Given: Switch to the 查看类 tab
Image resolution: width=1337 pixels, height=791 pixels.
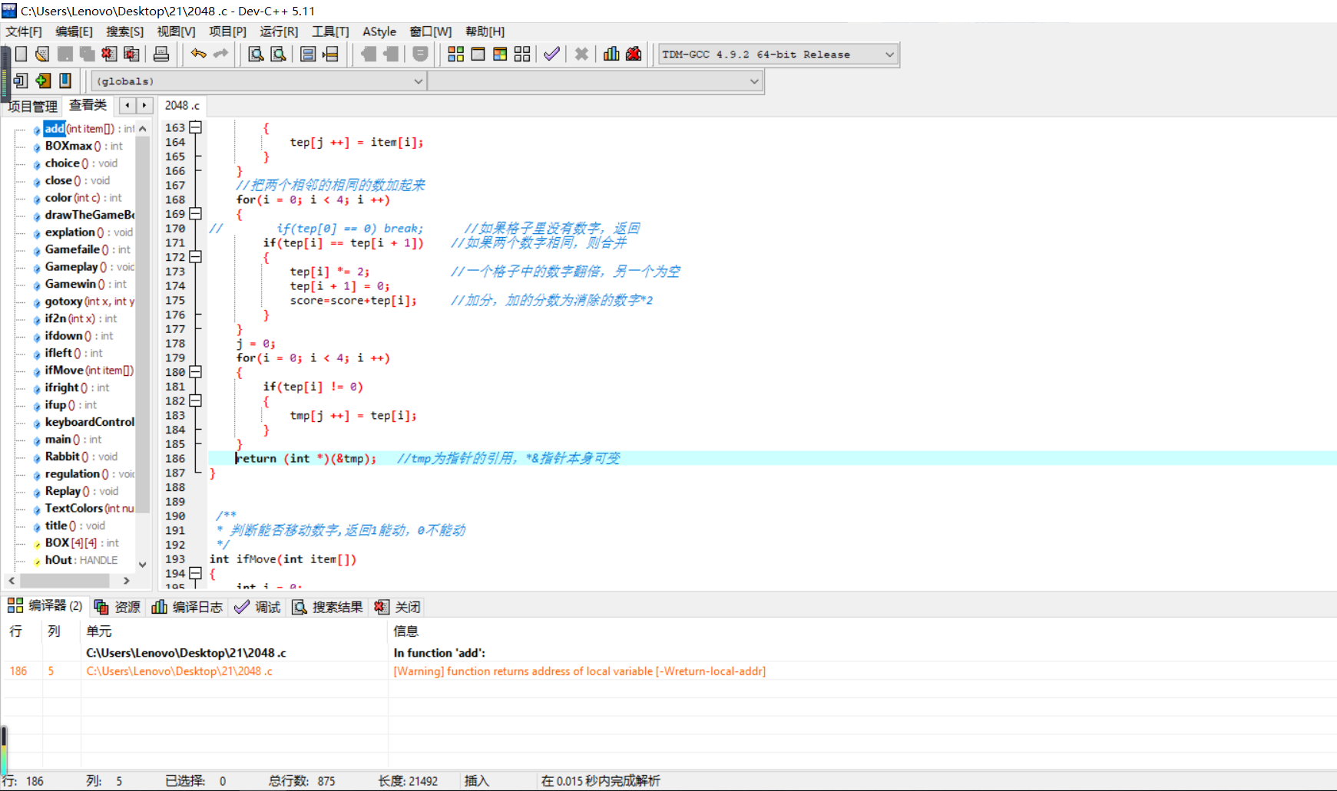Looking at the screenshot, I should click(x=88, y=105).
